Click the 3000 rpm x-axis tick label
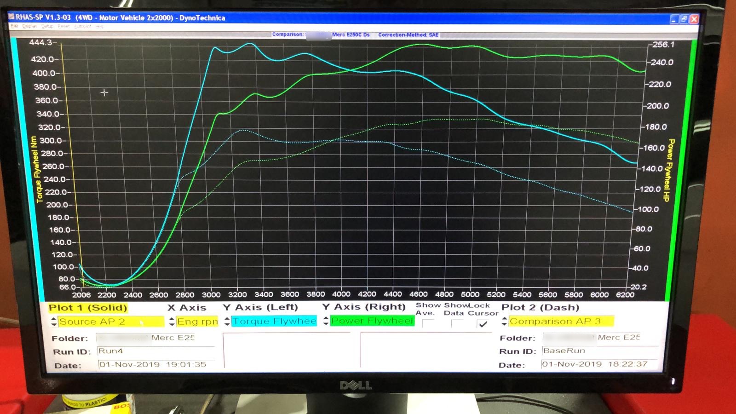Screen dimensions: 736x414 211,295
